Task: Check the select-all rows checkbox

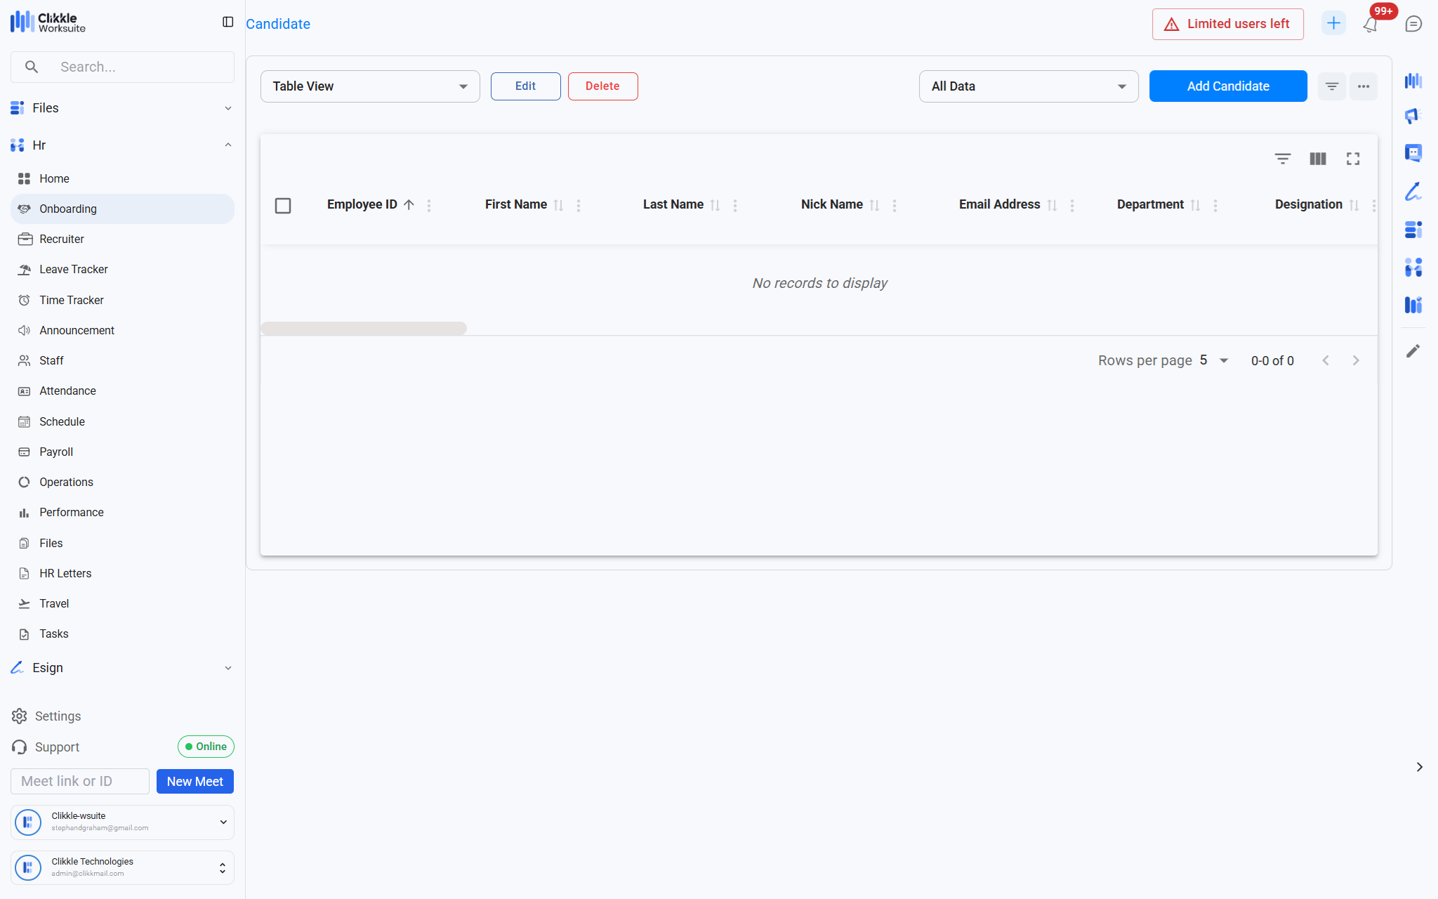Action: click(283, 205)
